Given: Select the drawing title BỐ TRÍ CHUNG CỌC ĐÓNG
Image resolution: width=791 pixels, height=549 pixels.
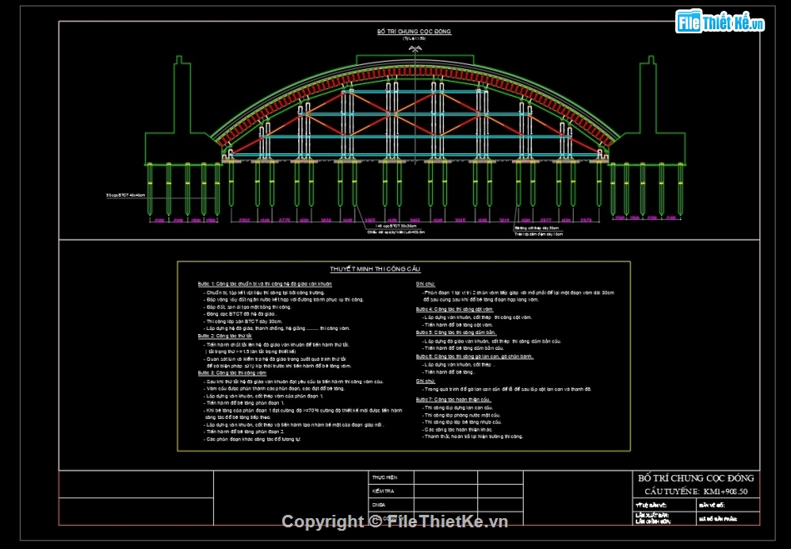Looking at the screenshot, I should click(x=414, y=32).
